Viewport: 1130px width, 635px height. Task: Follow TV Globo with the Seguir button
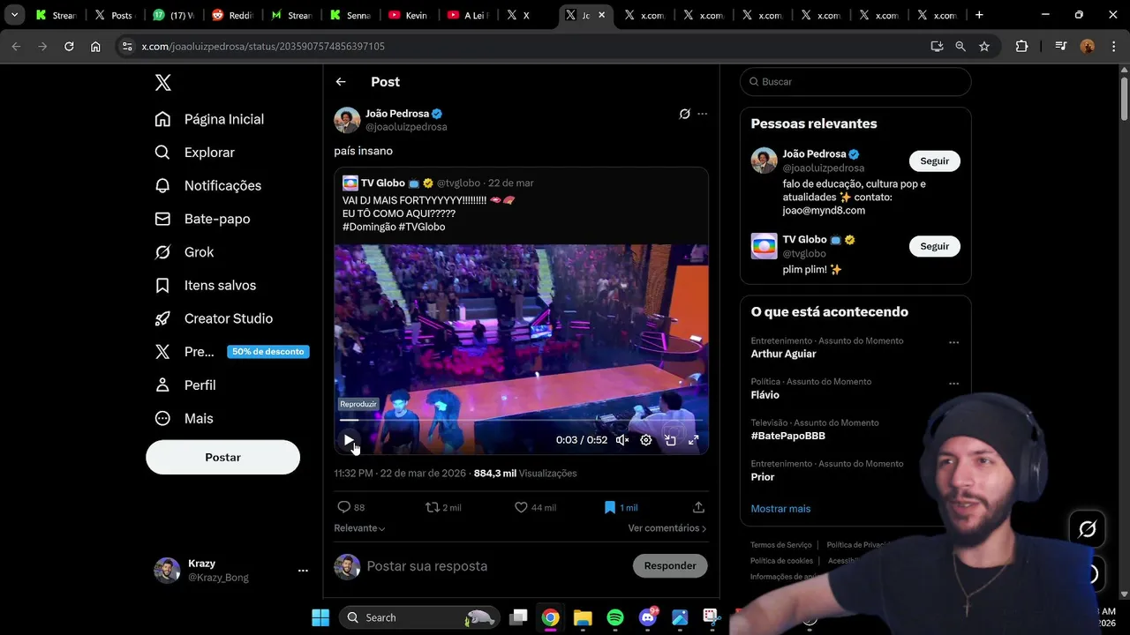coord(934,246)
